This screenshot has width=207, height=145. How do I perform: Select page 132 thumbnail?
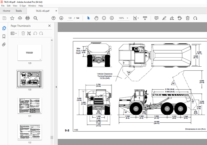tap(30, 132)
